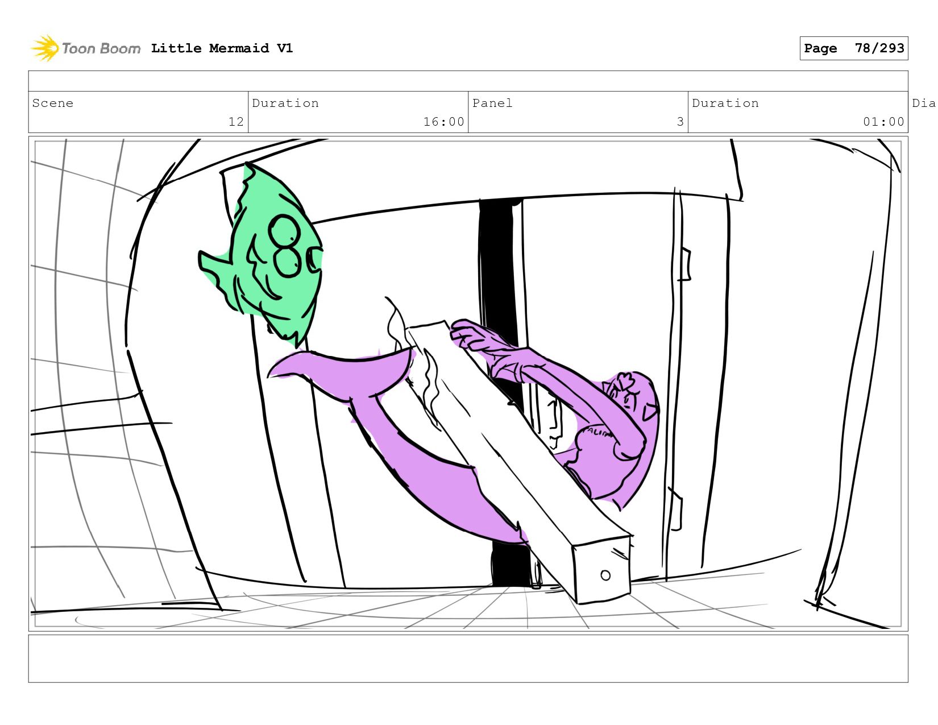Click the Toon Boom logo
Viewport: 938px width, 725px height.
(x=85, y=48)
